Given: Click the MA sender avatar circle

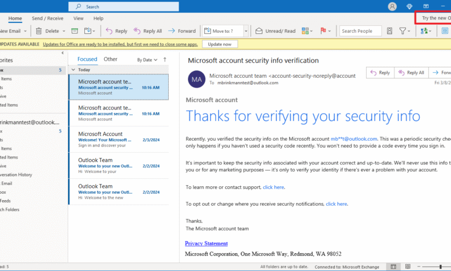Looking at the screenshot, I should pyautogui.click(x=197, y=79).
